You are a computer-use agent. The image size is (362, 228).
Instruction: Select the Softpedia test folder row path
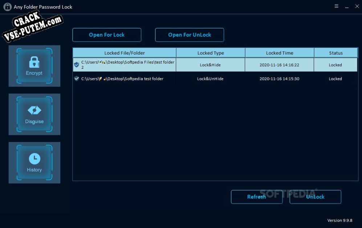[122, 79]
